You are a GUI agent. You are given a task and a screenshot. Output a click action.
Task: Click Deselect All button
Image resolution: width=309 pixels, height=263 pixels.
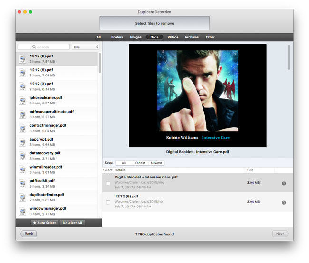coord(72,223)
